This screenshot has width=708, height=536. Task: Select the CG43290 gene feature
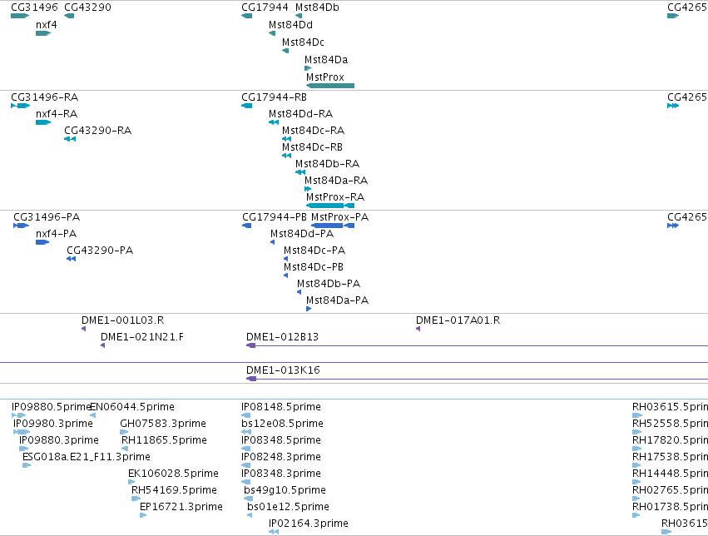tap(69, 16)
